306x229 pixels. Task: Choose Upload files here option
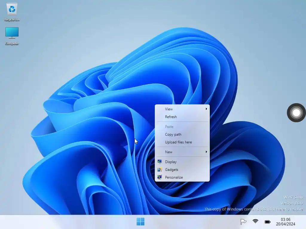182,142
